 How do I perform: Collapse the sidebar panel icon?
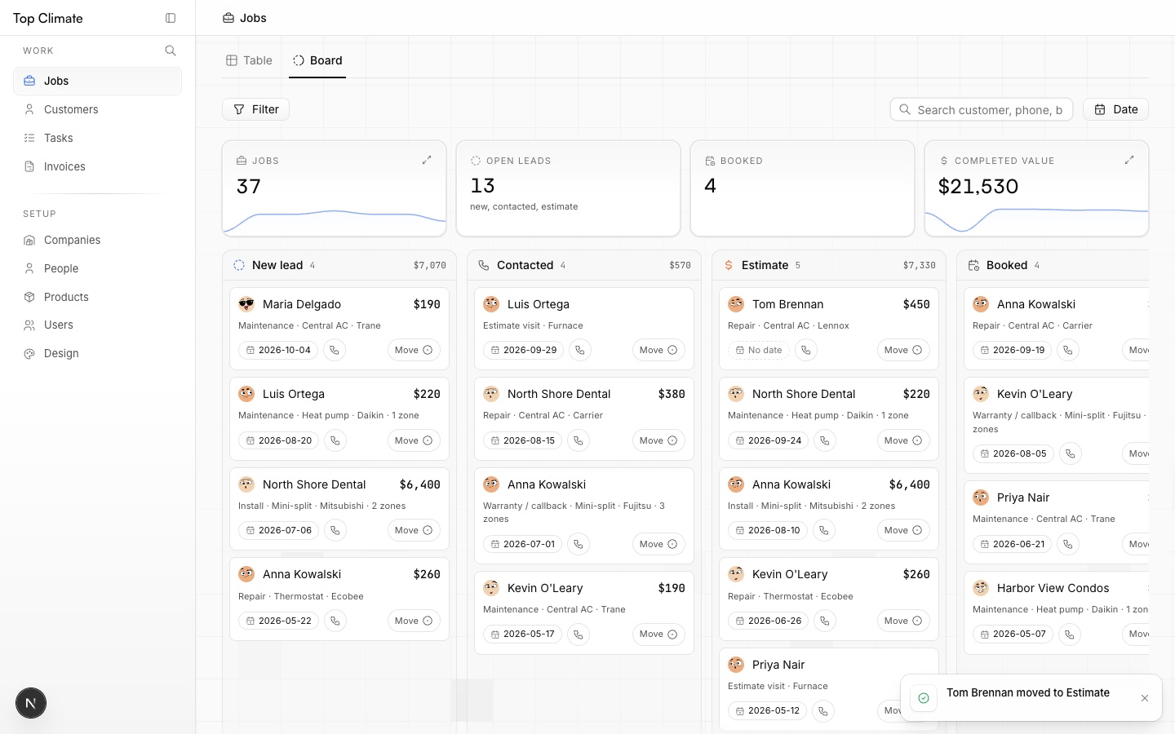(171, 18)
